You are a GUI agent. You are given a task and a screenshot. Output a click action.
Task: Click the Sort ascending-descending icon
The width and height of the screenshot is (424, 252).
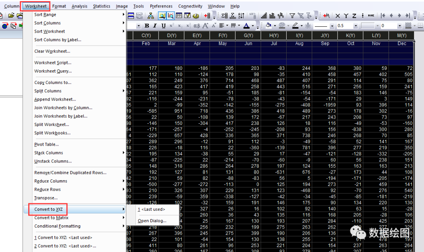241,16
